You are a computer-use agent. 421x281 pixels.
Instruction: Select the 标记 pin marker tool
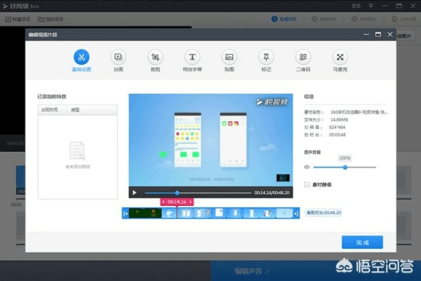point(266,57)
